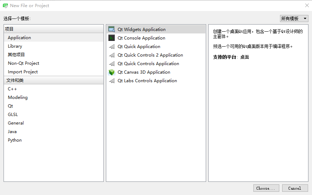Viewport: 312px width, 195px height.
Task: Select the Non-Qt Project category
Action: (x=54, y=63)
